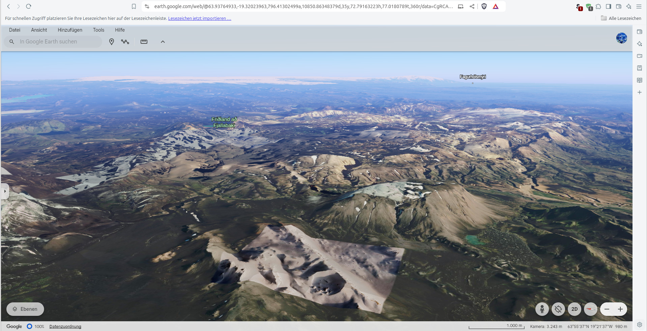Collapse the Google Earth toolbar using the chevron
The width and height of the screenshot is (647, 331).
pos(163,42)
